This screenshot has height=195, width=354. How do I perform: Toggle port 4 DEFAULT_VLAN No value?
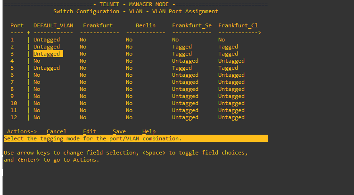pos(37,61)
